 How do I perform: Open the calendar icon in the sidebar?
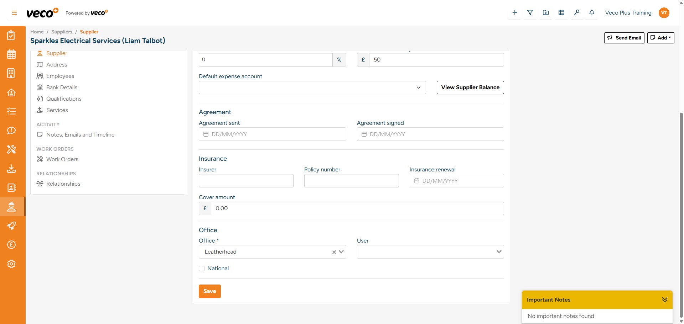pos(12,54)
